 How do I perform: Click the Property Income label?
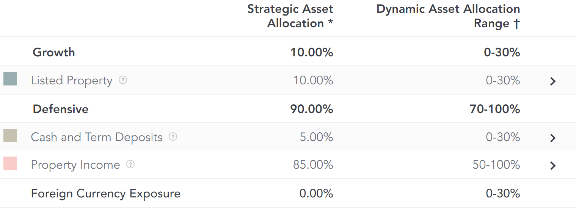pyautogui.click(x=75, y=165)
